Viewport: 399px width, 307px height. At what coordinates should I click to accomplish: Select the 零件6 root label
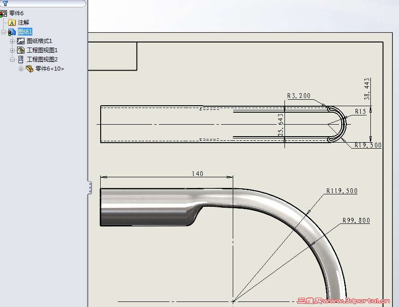click(x=16, y=13)
